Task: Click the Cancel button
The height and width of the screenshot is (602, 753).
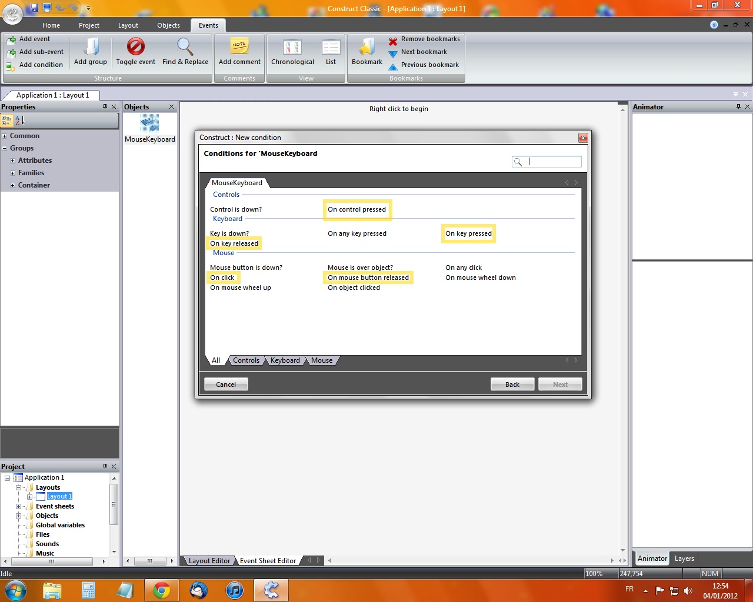Action: click(x=226, y=384)
